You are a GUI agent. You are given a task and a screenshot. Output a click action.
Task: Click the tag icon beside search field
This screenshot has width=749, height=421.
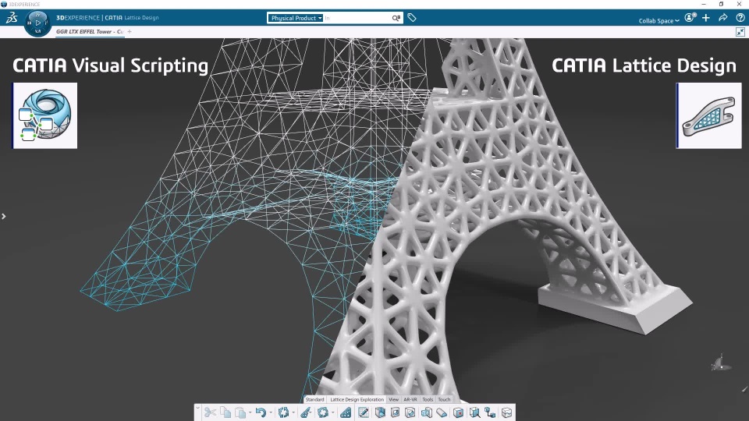(412, 18)
